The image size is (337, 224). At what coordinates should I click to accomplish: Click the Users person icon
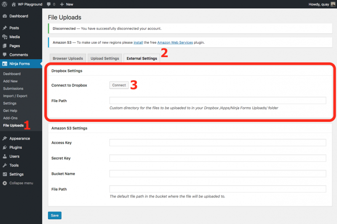(x=5, y=156)
